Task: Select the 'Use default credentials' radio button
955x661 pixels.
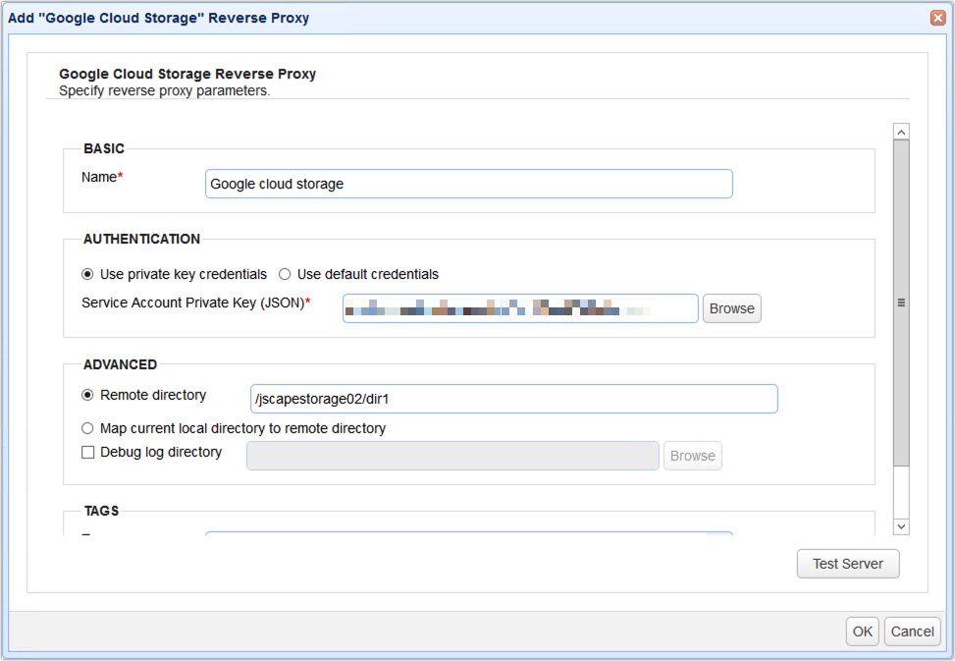Action: (285, 274)
